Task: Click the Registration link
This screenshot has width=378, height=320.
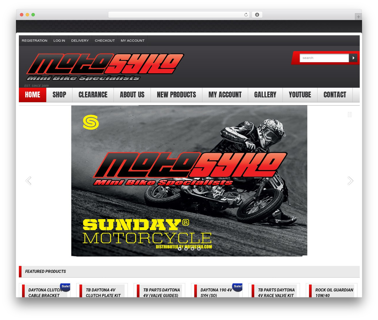Action: pos(35,40)
